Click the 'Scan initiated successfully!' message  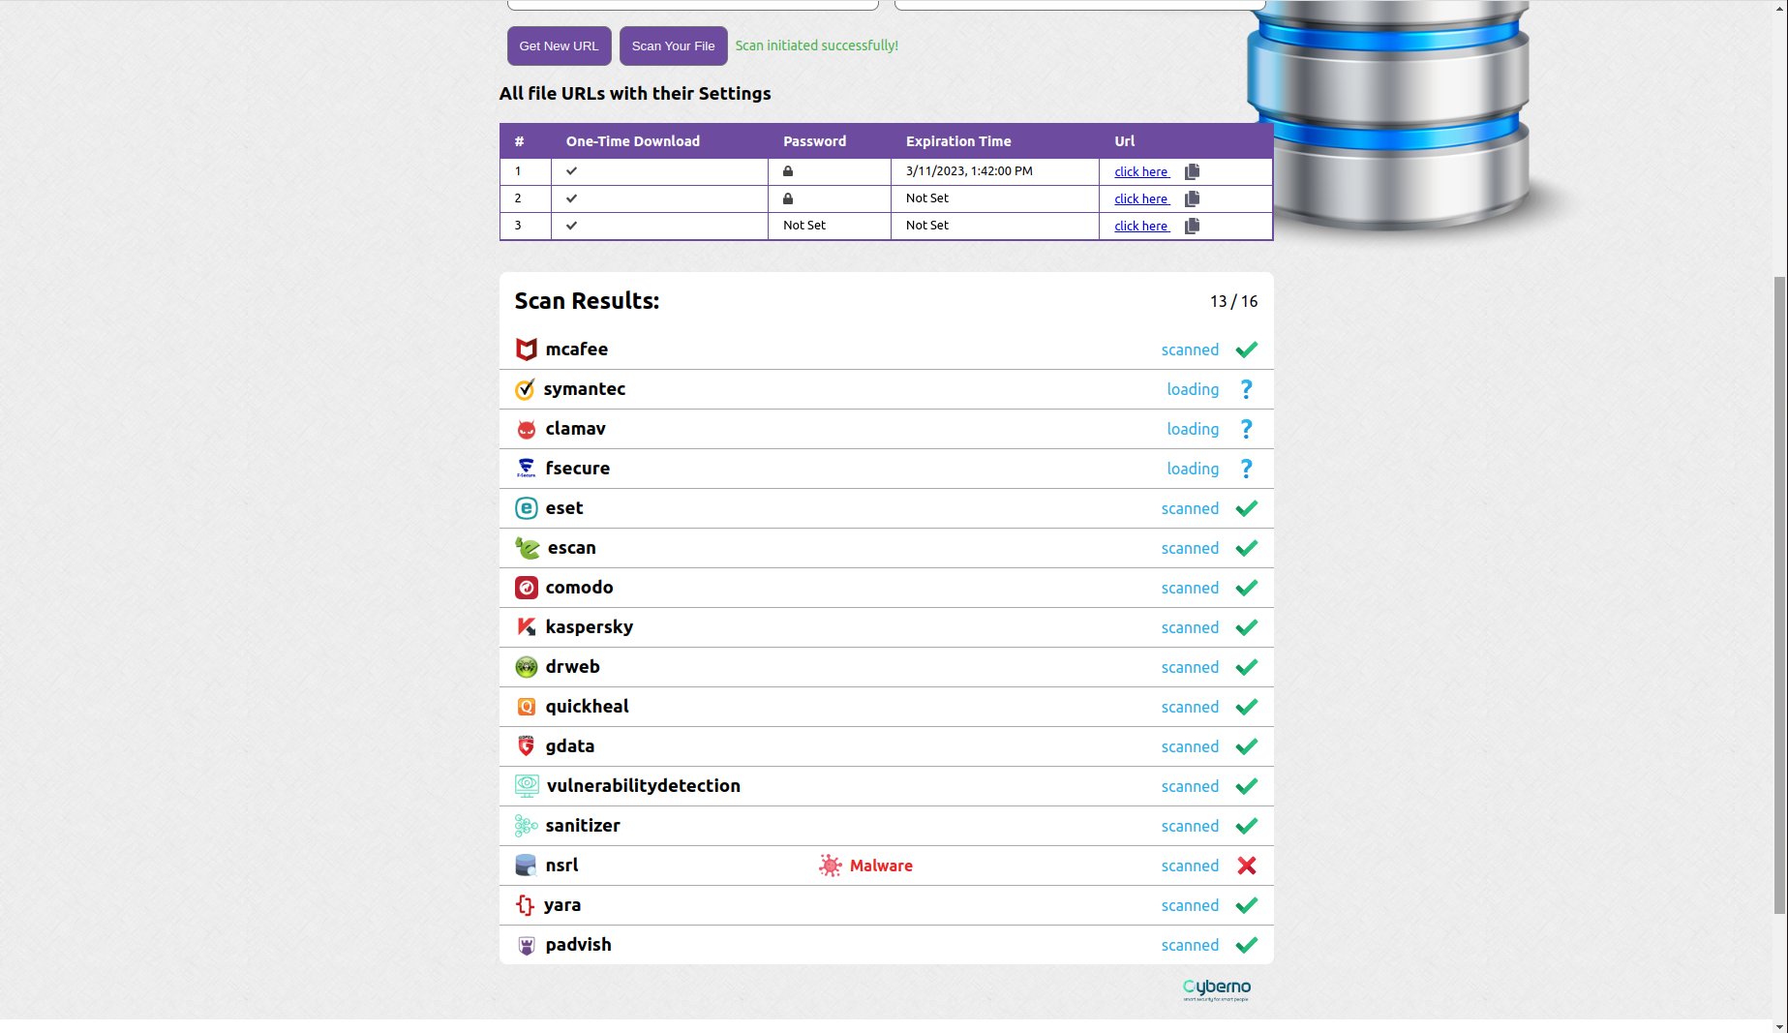click(x=816, y=46)
